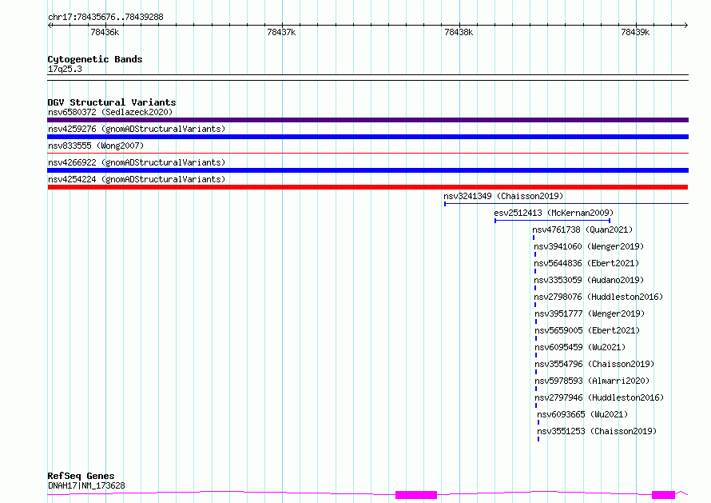The width and height of the screenshot is (711, 503).
Task: Open nsv4254224 (gnomADStructuralVariants) label
Action: coord(137,179)
